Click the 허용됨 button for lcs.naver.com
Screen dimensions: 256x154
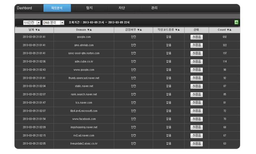tap(197, 103)
